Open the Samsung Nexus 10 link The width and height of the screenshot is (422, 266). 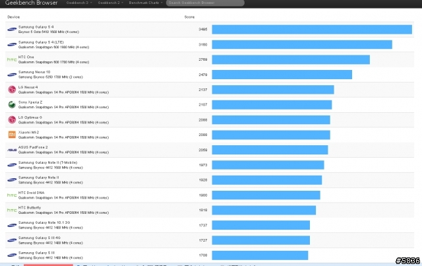click(x=34, y=72)
